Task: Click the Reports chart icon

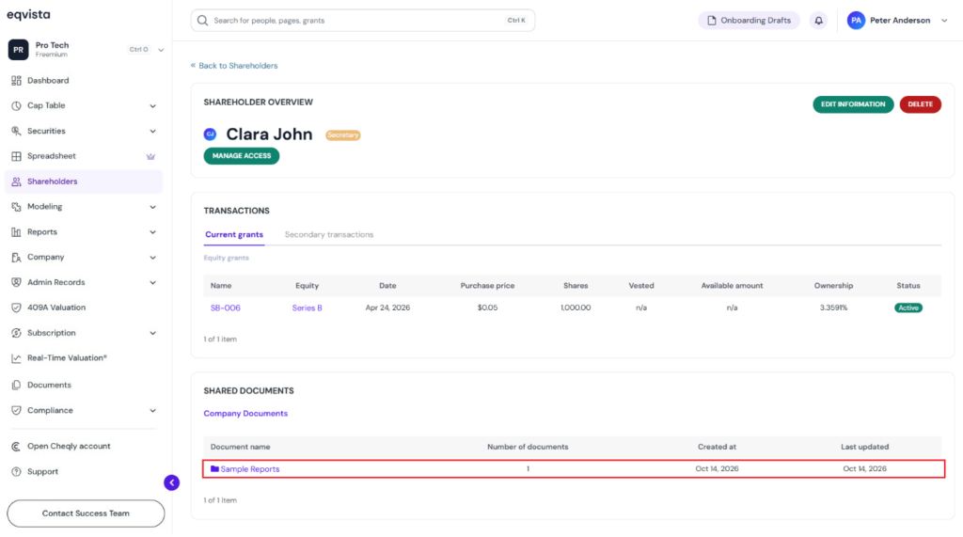Action: point(16,232)
